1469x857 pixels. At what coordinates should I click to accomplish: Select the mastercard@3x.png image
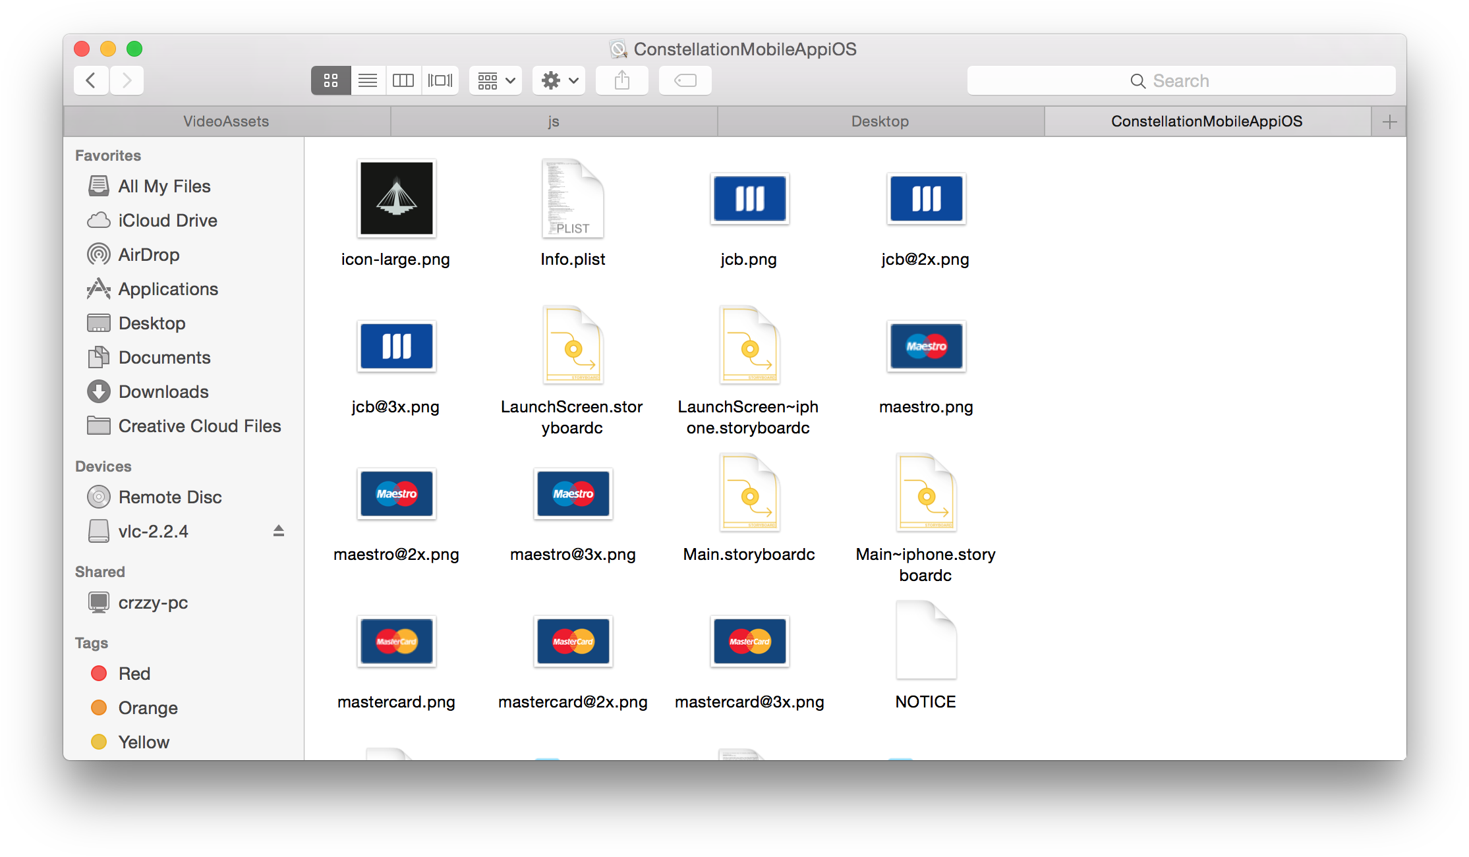point(749,641)
